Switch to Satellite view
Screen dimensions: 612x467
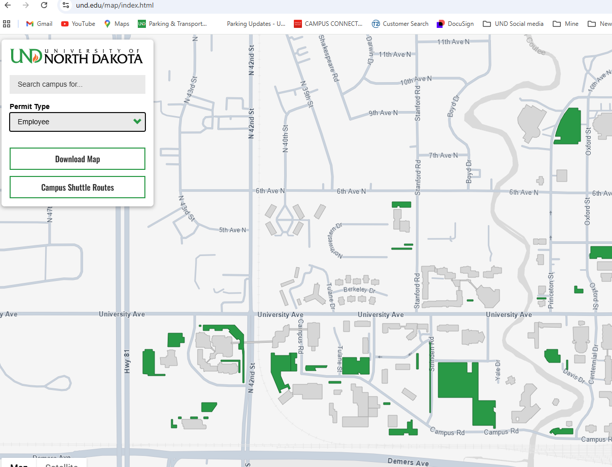61,464
